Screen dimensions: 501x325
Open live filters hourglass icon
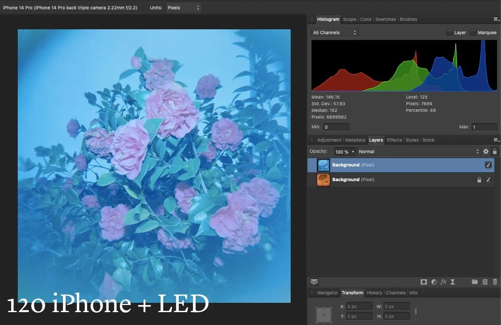(x=453, y=282)
